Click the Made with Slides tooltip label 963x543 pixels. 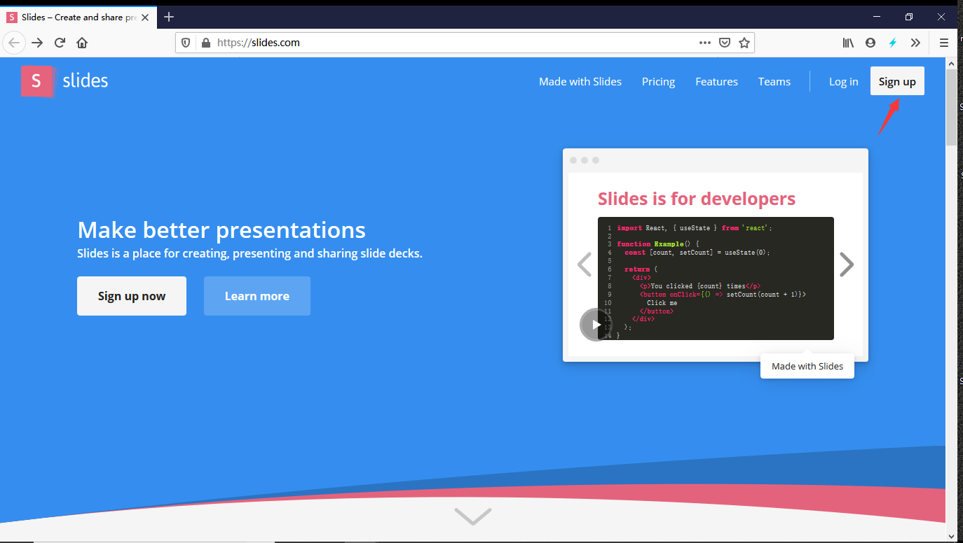click(807, 366)
